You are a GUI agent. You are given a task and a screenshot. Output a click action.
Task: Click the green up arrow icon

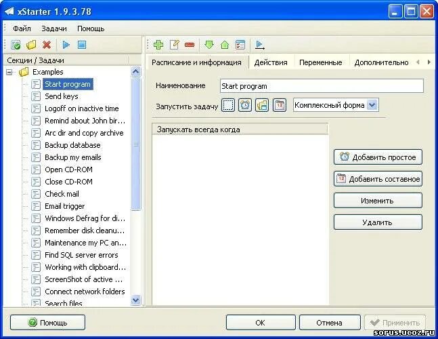tap(225, 45)
